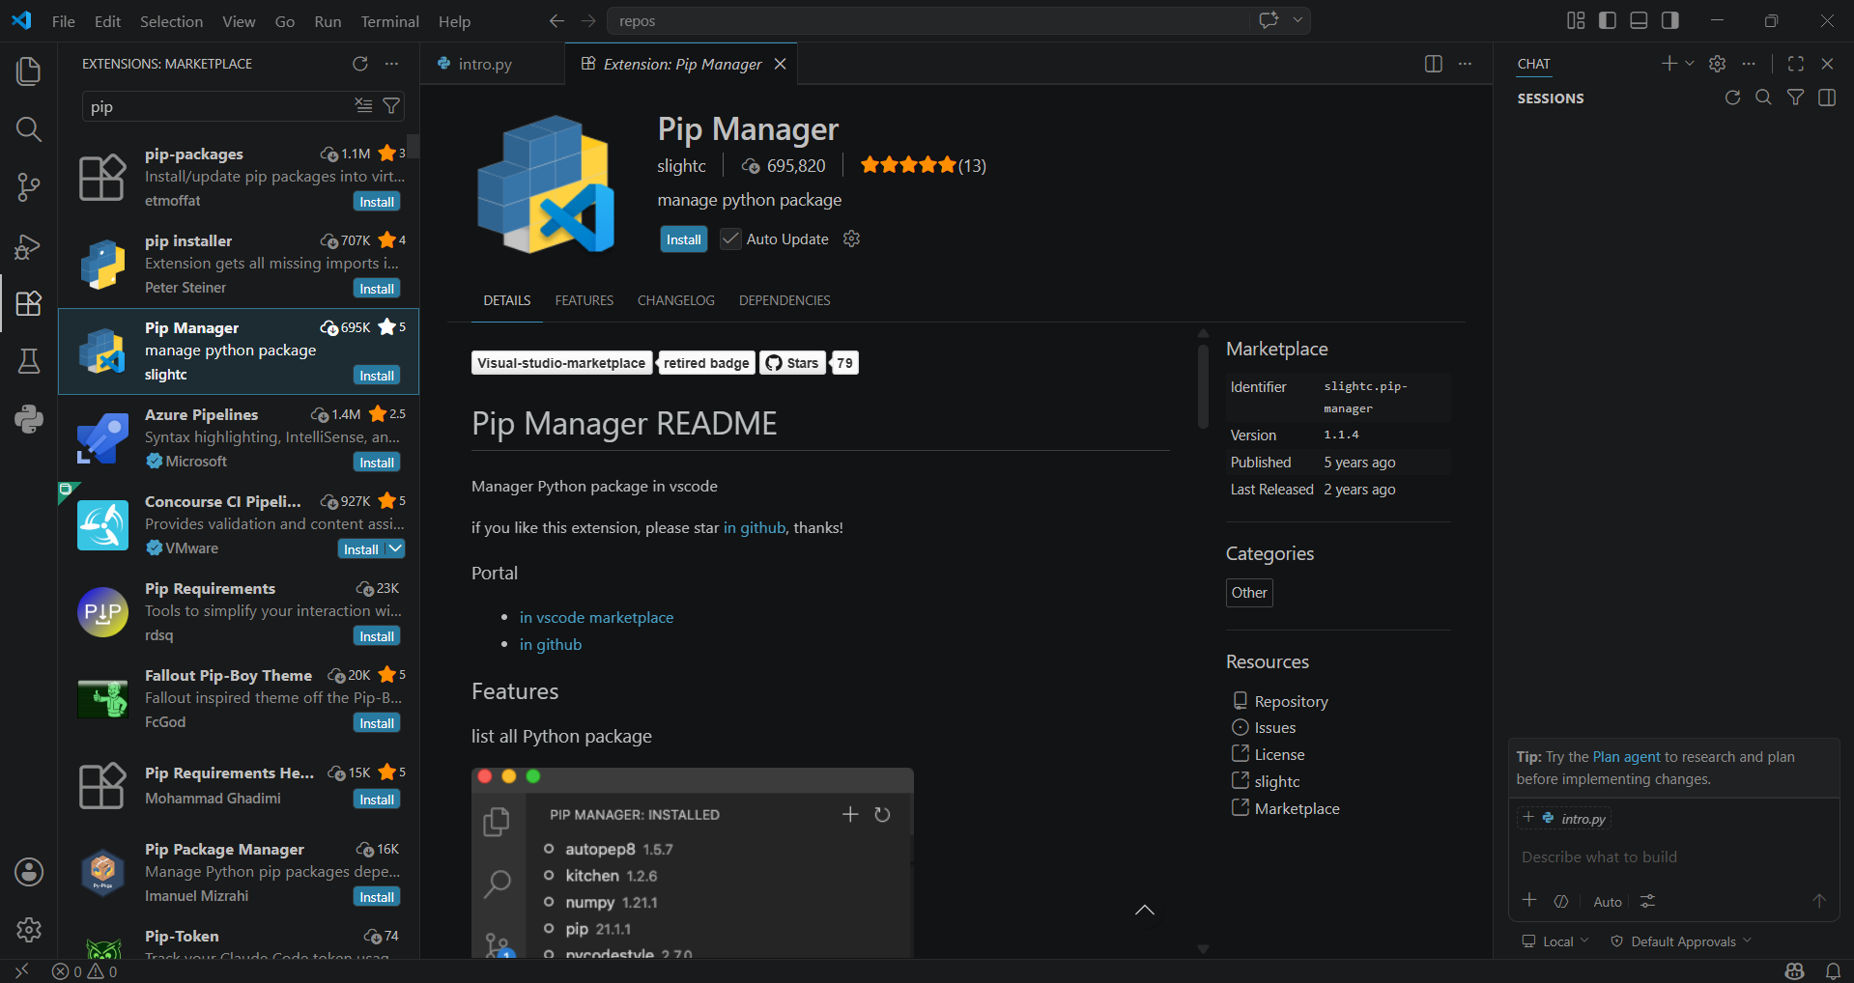Open the Repository resource link

point(1291,701)
